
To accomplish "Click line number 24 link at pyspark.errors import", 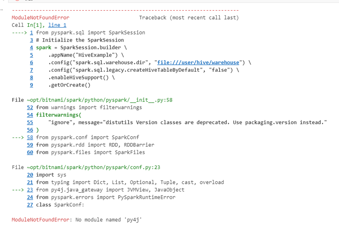I will click(30, 197).
